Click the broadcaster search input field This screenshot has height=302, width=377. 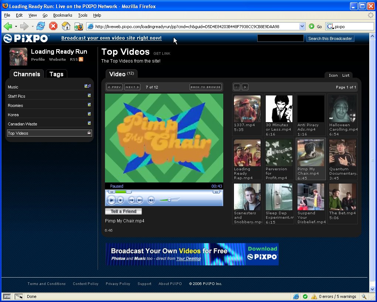280,38
